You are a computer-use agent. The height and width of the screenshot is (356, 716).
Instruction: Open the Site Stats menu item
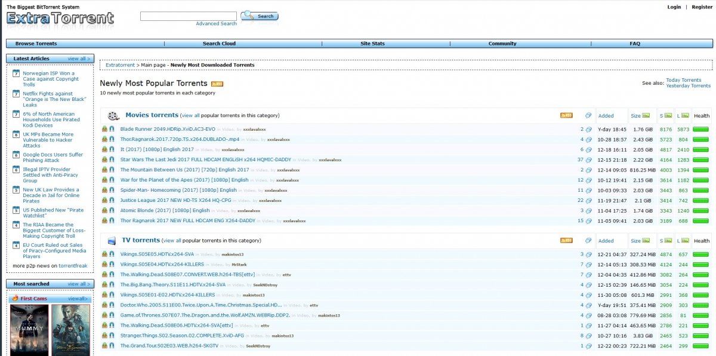(x=373, y=44)
